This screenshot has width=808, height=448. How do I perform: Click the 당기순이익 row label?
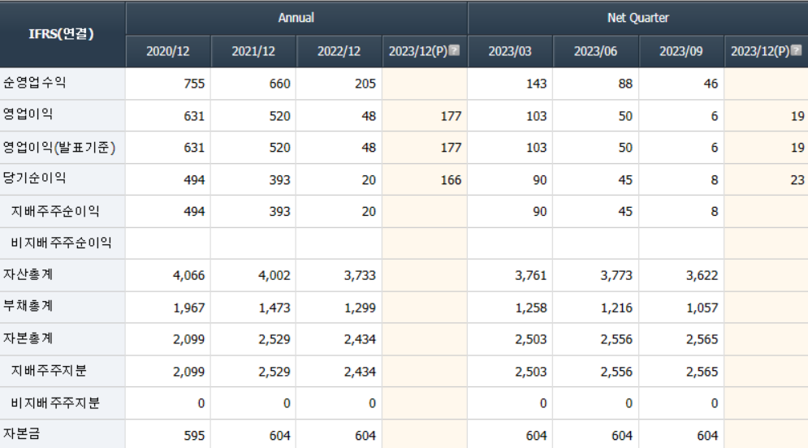[35, 179]
